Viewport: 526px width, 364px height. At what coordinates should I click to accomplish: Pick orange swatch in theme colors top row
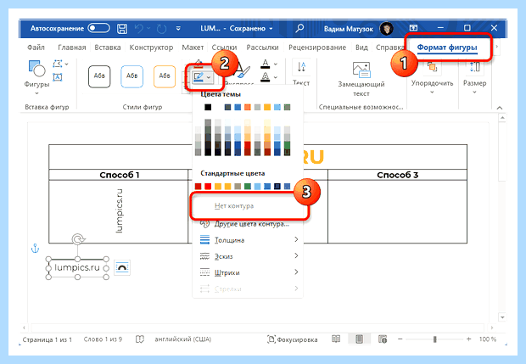248,107
